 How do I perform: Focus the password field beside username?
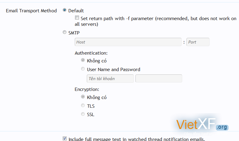(x=159, y=79)
